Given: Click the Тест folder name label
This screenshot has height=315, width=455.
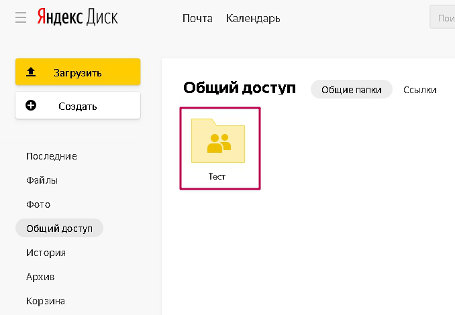Looking at the screenshot, I should click(x=217, y=177).
